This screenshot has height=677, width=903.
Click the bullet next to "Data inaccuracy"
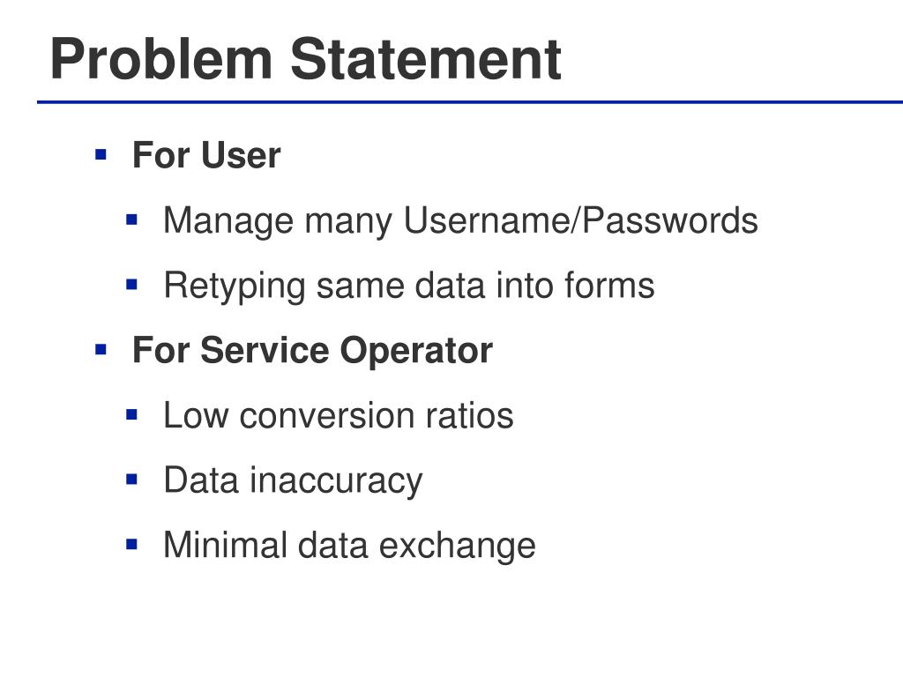[132, 480]
